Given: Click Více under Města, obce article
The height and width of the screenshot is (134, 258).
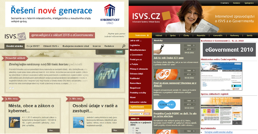Looking at the screenshot, I should click(53, 130).
